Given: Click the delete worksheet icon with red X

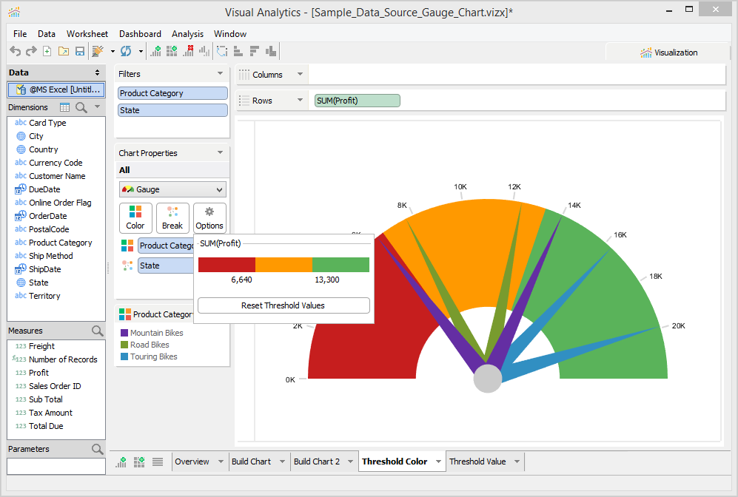Looking at the screenshot, I should (x=188, y=51).
